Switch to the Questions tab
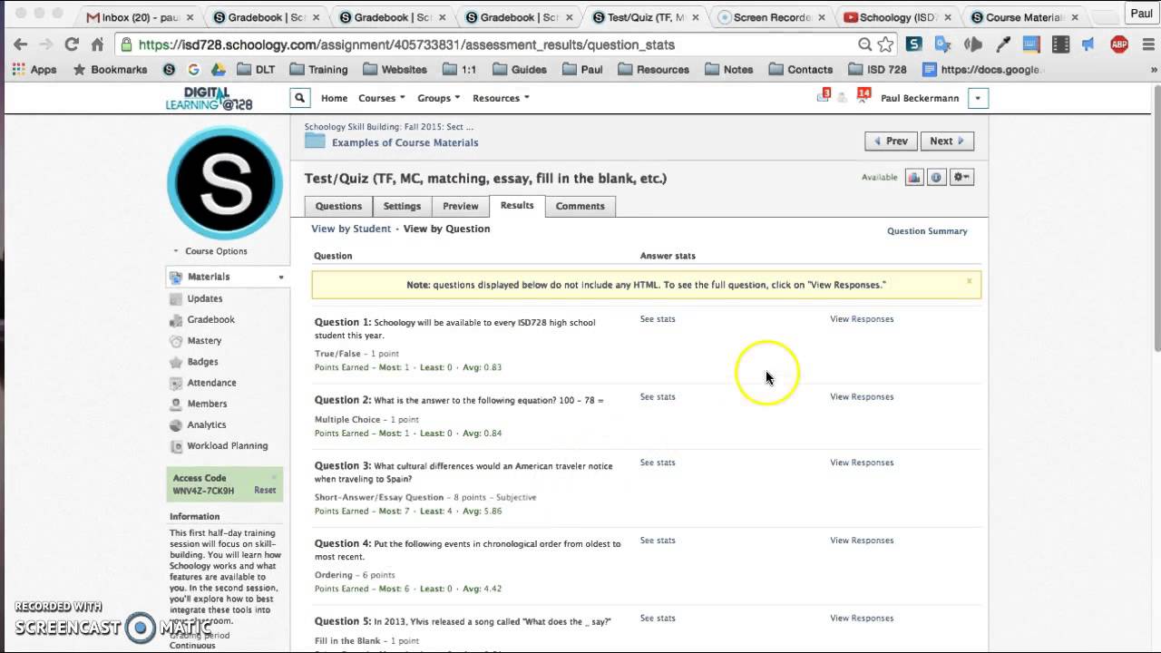 click(338, 206)
